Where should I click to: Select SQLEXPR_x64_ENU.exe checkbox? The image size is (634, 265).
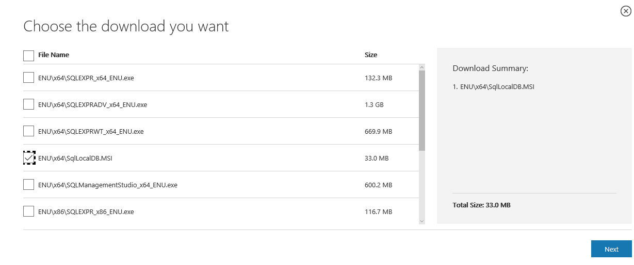(29, 78)
